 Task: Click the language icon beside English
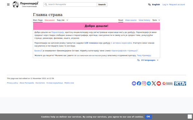tap(149, 4)
